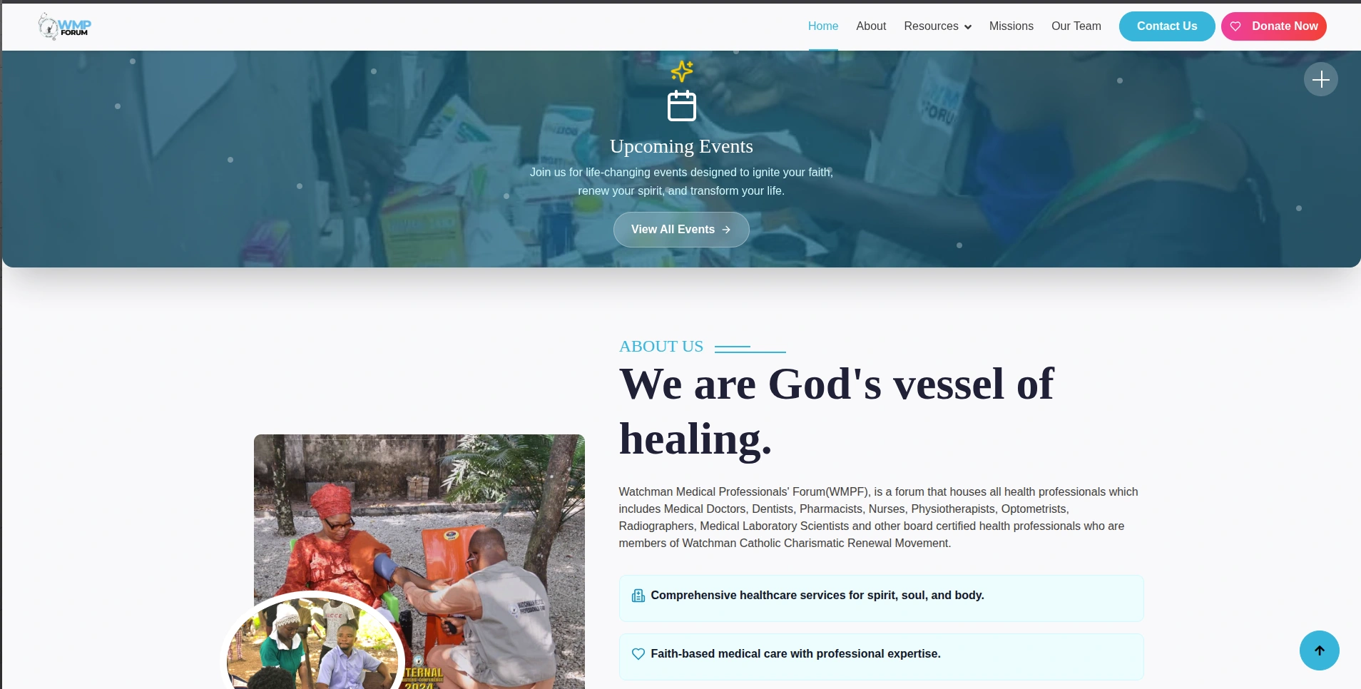Navigate to Missions

(x=1011, y=26)
